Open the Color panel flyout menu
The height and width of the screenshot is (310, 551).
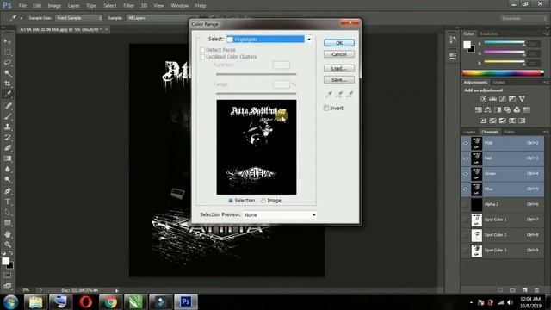(546, 34)
